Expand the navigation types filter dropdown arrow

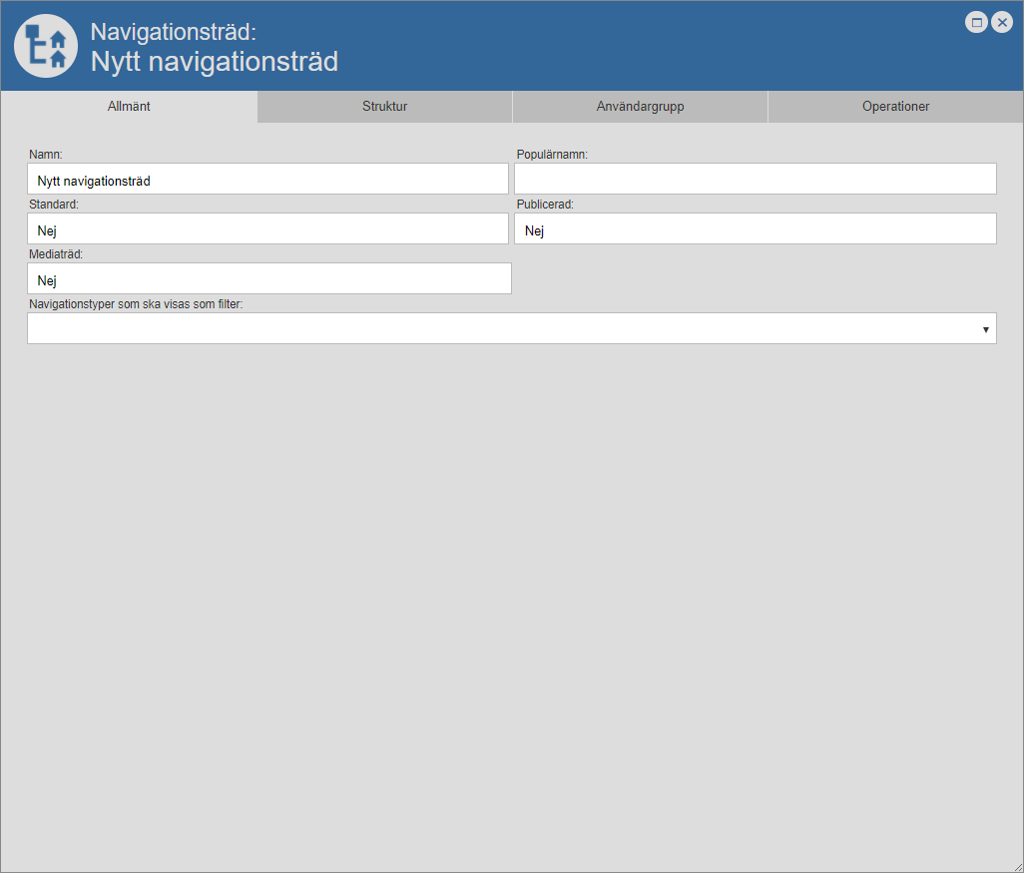pyautogui.click(x=985, y=329)
